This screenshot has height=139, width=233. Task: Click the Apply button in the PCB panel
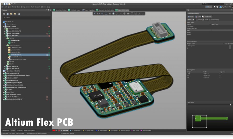pyautogui.click(x=191, y=17)
